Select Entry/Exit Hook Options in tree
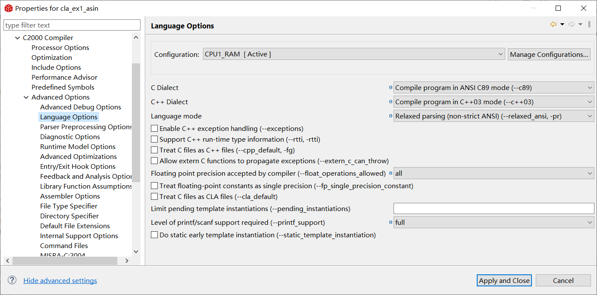This screenshot has height=295, width=597. click(x=78, y=166)
